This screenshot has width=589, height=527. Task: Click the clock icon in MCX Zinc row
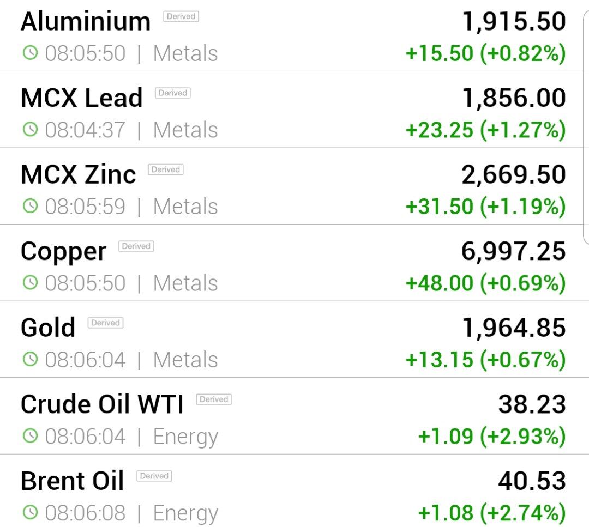coord(30,205)
